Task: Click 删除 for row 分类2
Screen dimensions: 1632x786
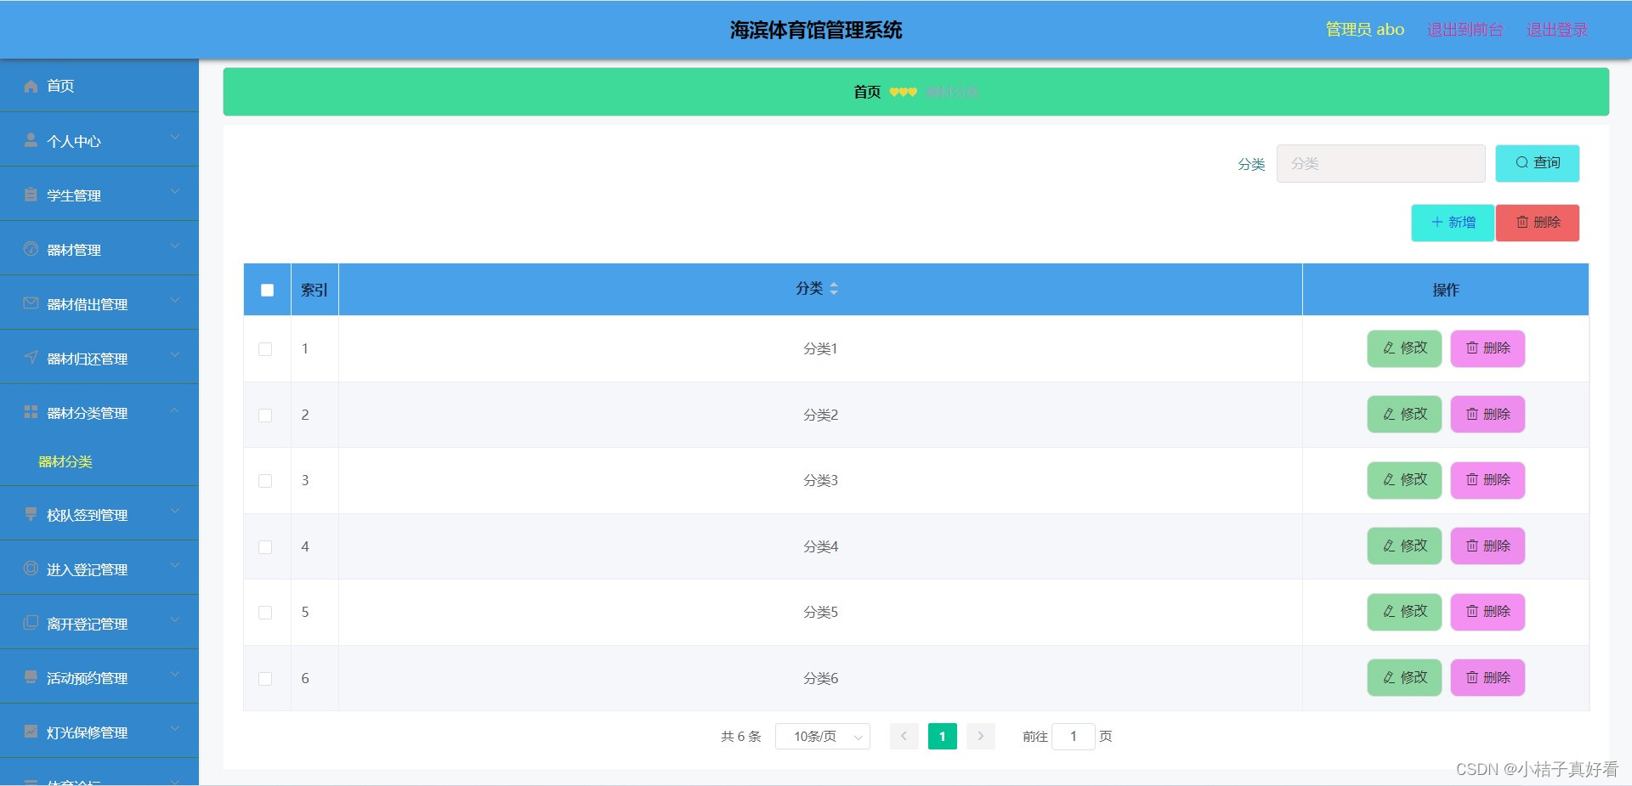Action: (x=1487, y=415)
